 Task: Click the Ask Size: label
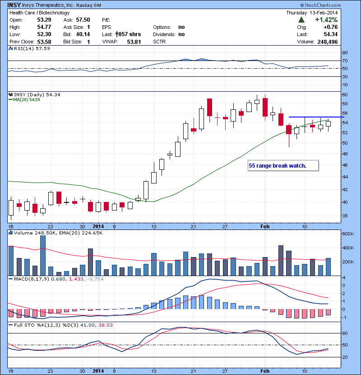click(74, 27)
